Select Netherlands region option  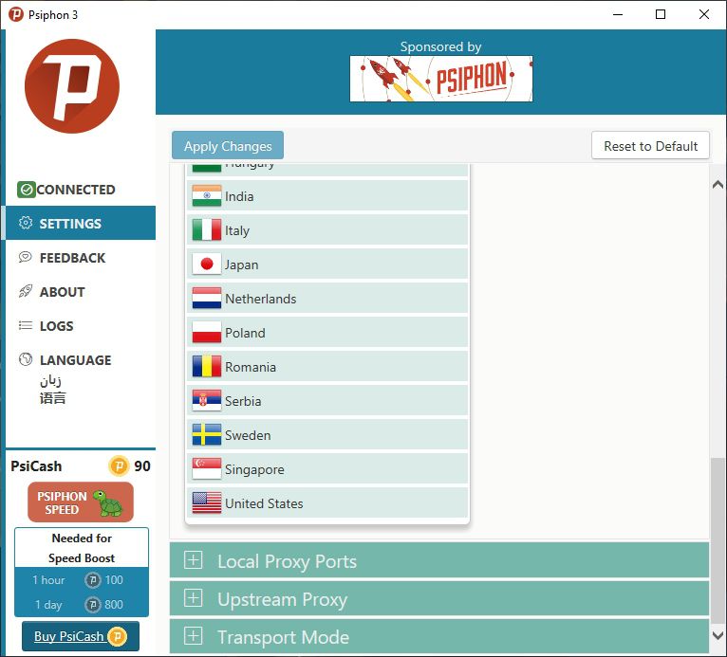[x=327, y=299]
